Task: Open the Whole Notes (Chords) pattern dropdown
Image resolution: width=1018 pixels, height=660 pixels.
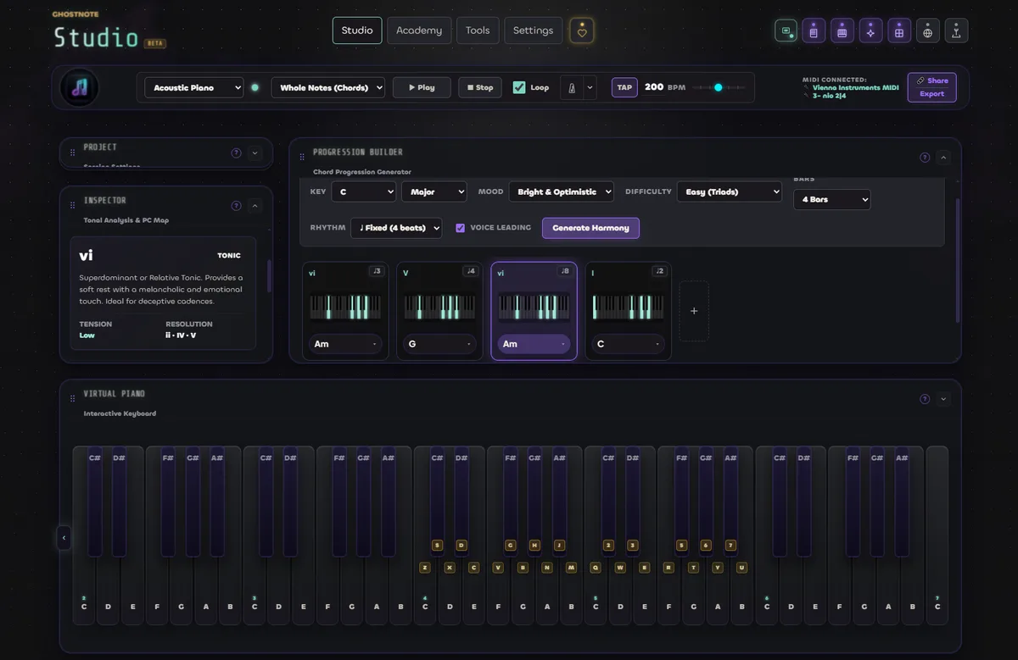Action: (x=327, y=87)
